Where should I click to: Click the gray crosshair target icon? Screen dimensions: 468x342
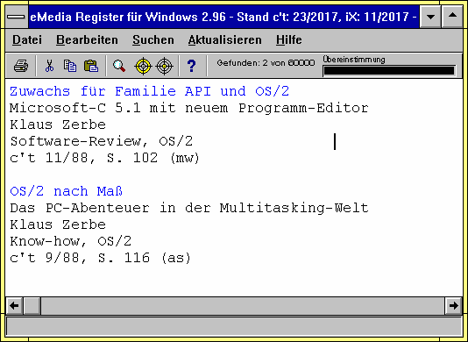[x=165, y=66]
